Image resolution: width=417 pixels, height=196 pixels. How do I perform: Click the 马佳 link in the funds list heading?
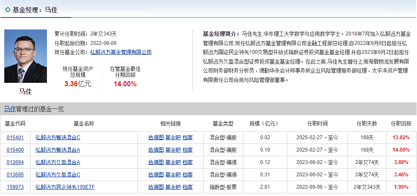(10, 109)
